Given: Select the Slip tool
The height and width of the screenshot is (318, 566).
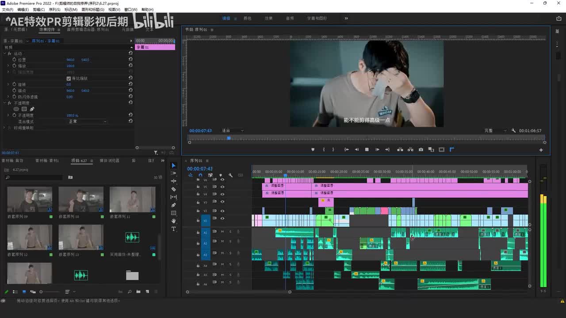Looking at the screenshot, I should (173, 197).
